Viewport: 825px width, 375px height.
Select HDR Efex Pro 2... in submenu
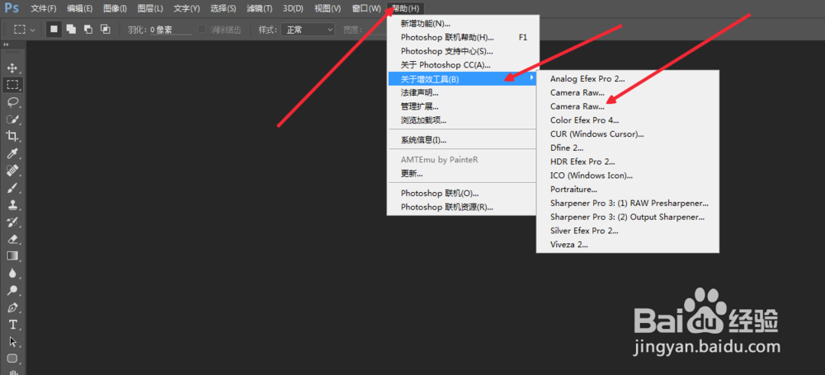[628, 162]
